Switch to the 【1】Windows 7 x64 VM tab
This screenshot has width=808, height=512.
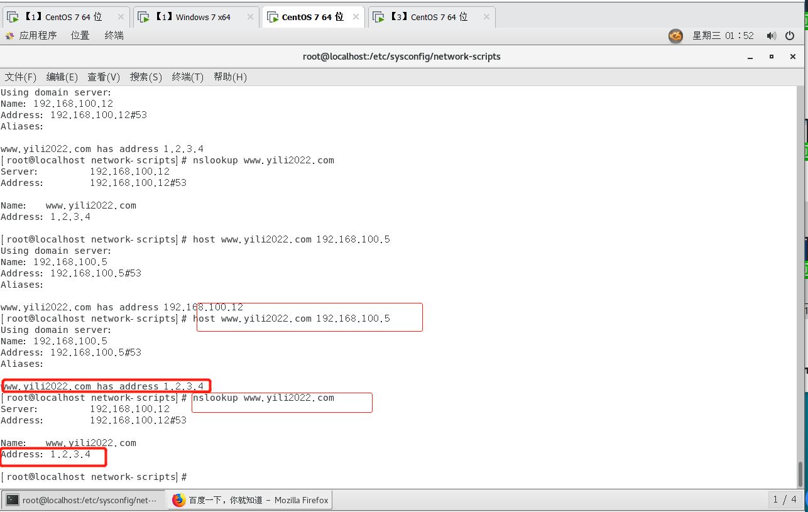coord(195,17)
